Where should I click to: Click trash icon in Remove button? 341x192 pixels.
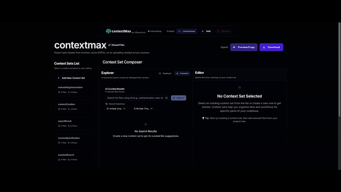coord(218,31)
